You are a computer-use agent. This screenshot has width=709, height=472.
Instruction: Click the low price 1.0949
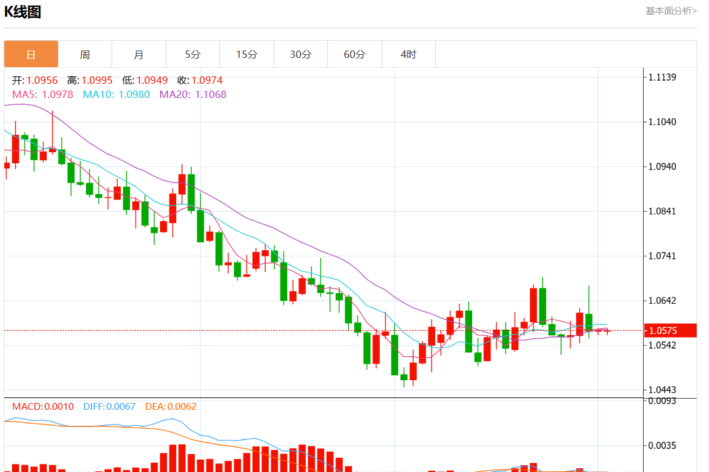[152, 81]
